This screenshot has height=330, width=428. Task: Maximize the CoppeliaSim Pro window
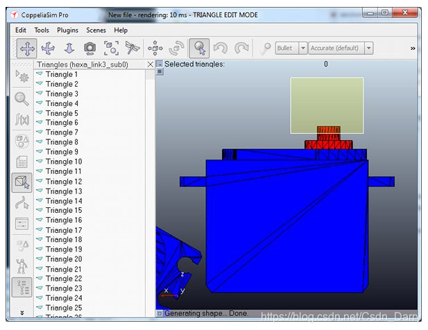click(x=385, y=12)
